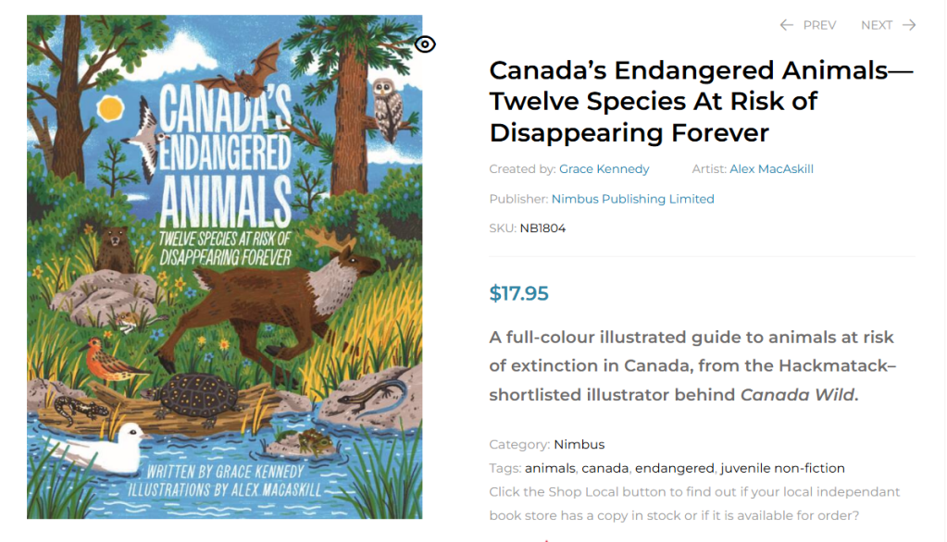Screen dimensions: 947x542
Task: Open the Grace Kennedy creator link
Action: click(x=604, y=169)
